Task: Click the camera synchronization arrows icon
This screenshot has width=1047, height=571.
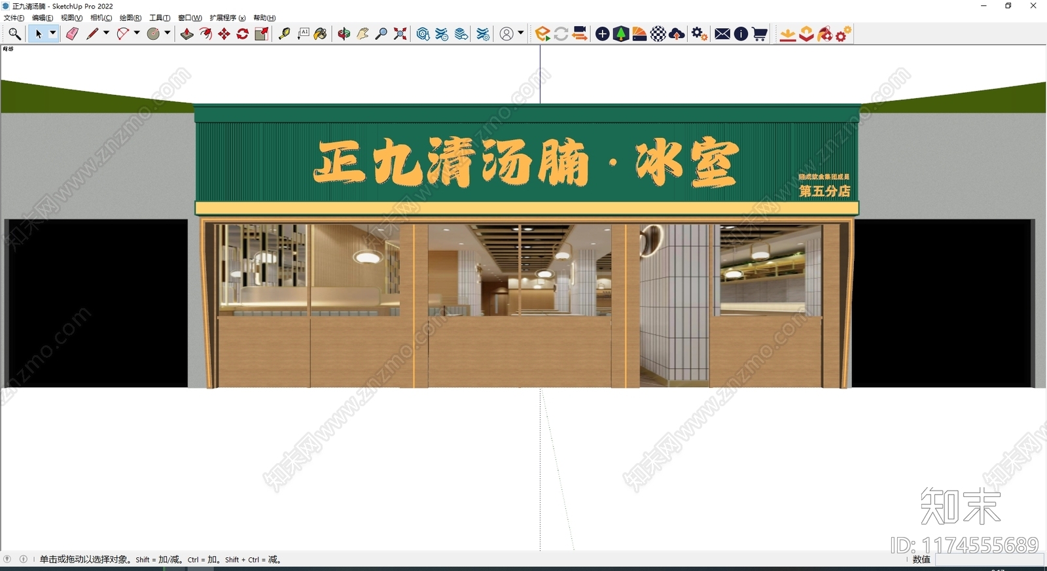Action: tap(579, 34)
